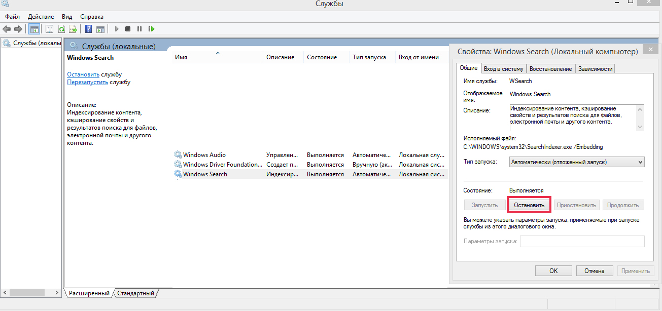This screenshot has width=662, height=311.
Task: Toggle the console tree pane icon
Action: 34,29
